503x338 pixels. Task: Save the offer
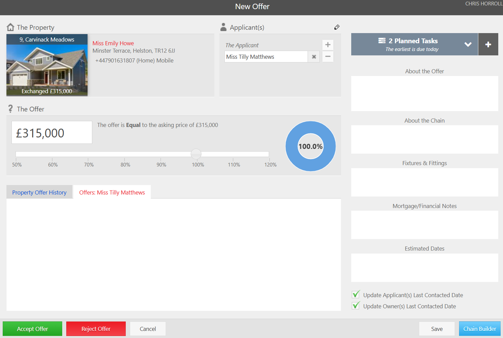click(437, 329)
